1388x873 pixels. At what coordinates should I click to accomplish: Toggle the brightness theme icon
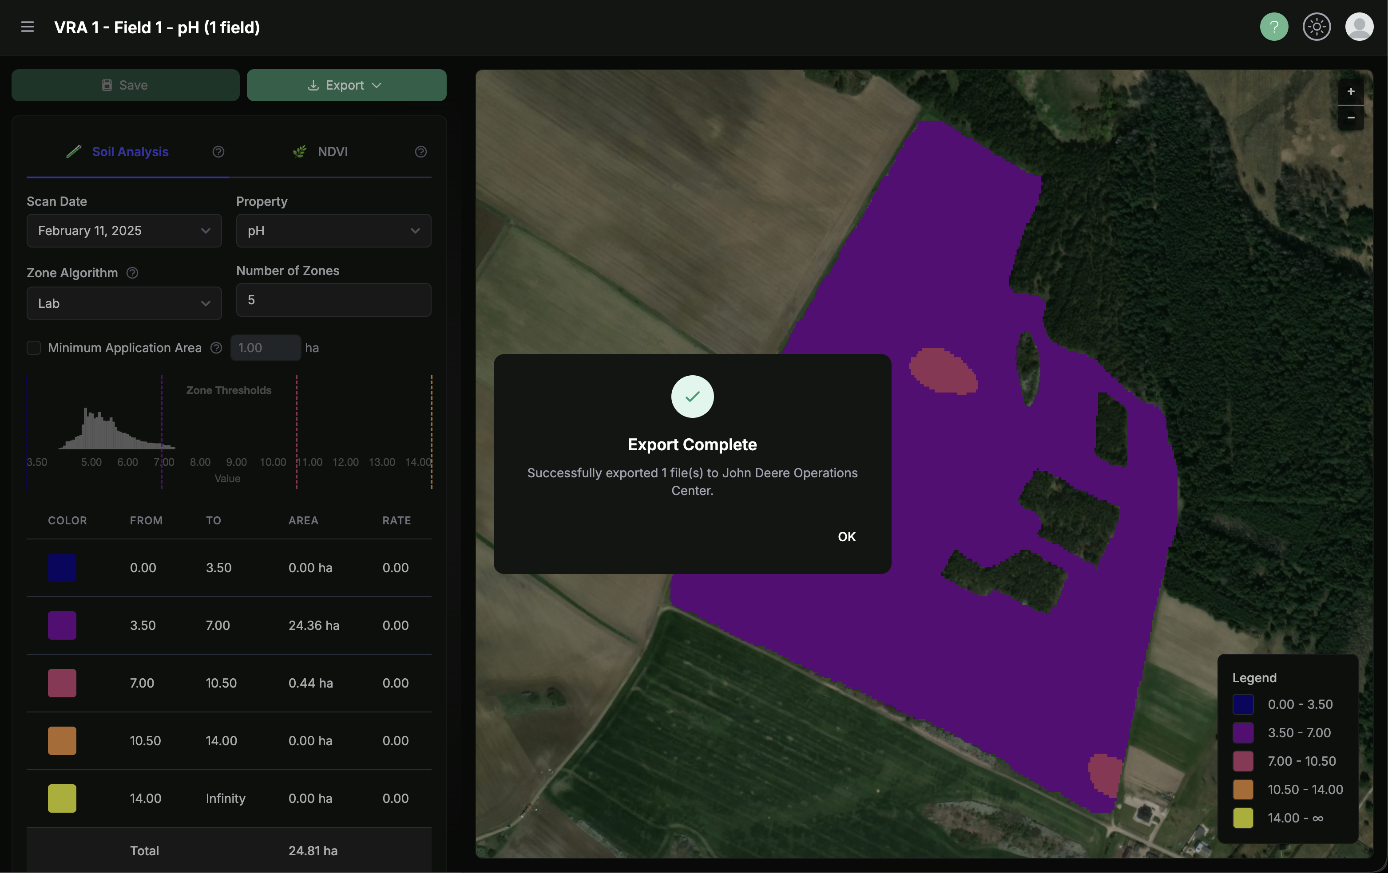pyautogui.click(x=1317, y=27)
